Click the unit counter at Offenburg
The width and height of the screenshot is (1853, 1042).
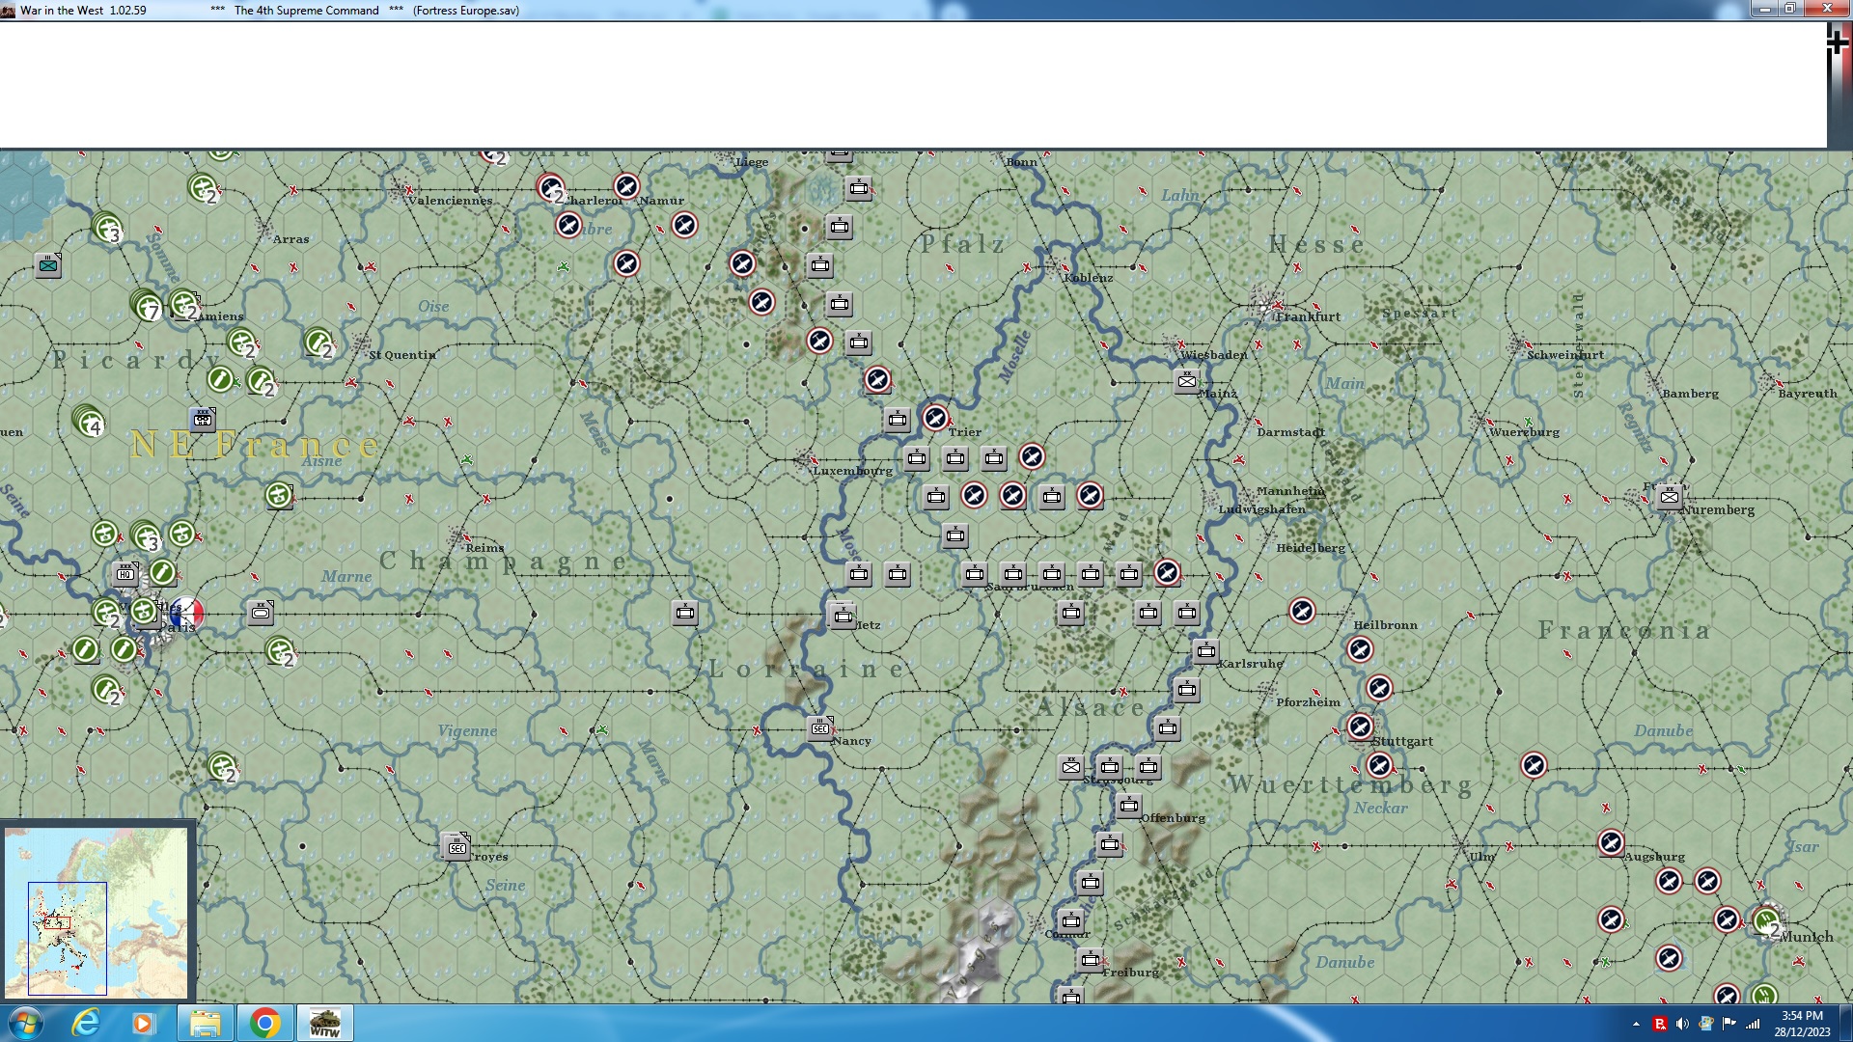pyautogui.click(x=1129, y=806)
